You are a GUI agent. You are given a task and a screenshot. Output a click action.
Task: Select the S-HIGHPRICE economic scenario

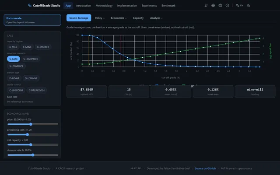[31, 59]
